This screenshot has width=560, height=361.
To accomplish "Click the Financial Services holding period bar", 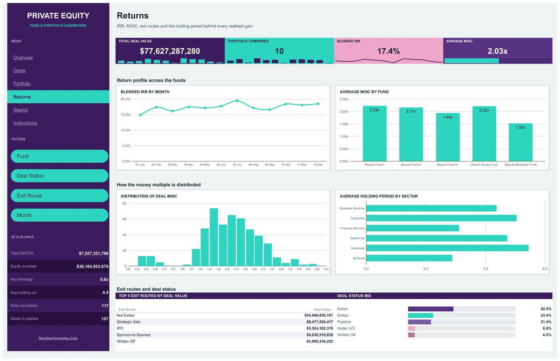I will pyautogui.click(x=413, y=228).
